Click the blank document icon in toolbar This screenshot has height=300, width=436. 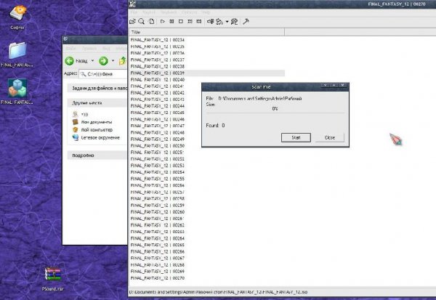click(x=152, y=21)
